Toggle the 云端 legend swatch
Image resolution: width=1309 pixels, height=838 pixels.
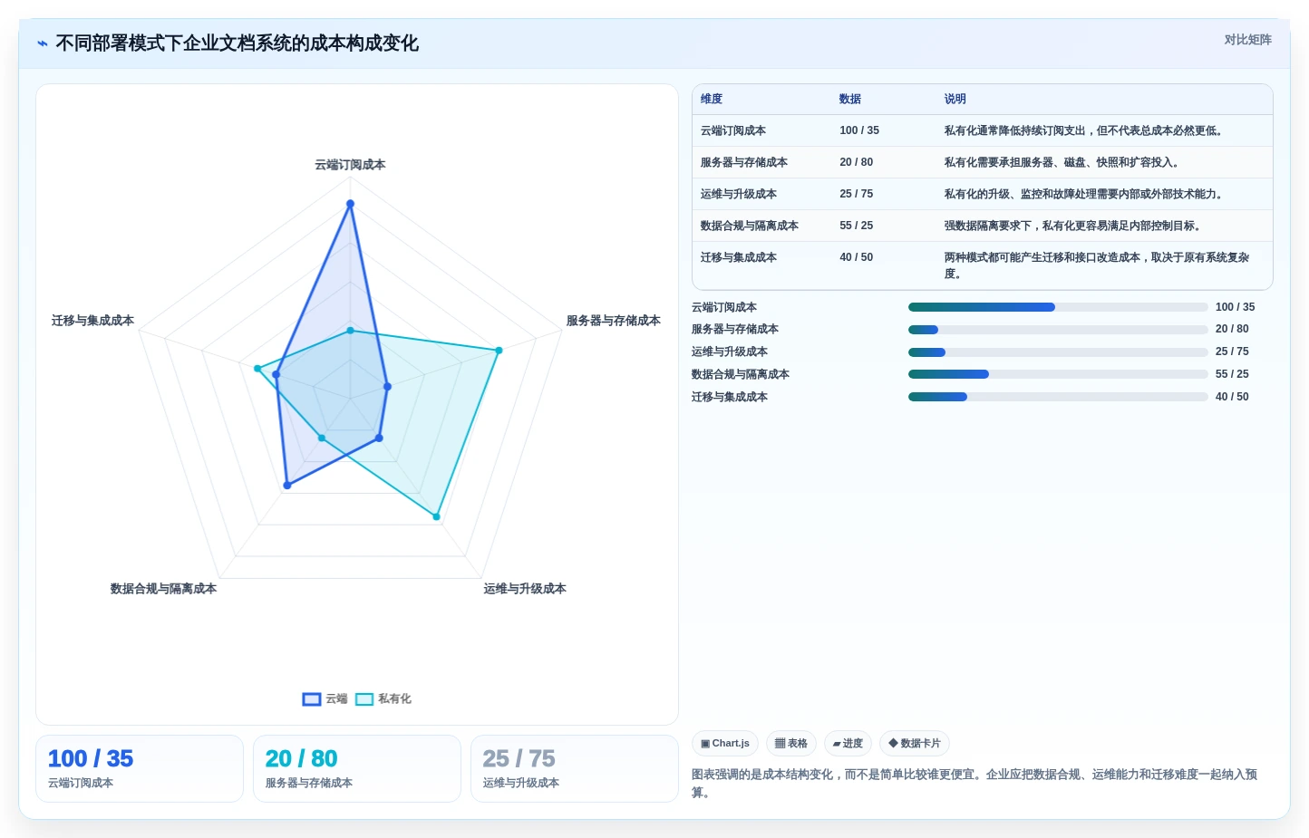312,699
